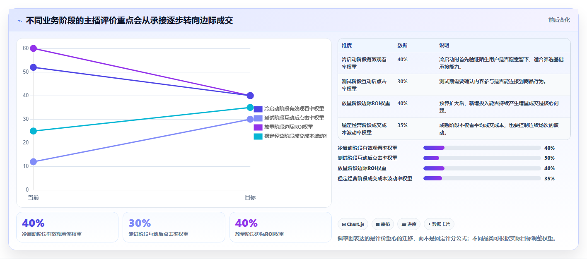This screenshot has height=259, width=587.
Task: Click the 0 y-axis tick label
Action: (x=27, y=190)
